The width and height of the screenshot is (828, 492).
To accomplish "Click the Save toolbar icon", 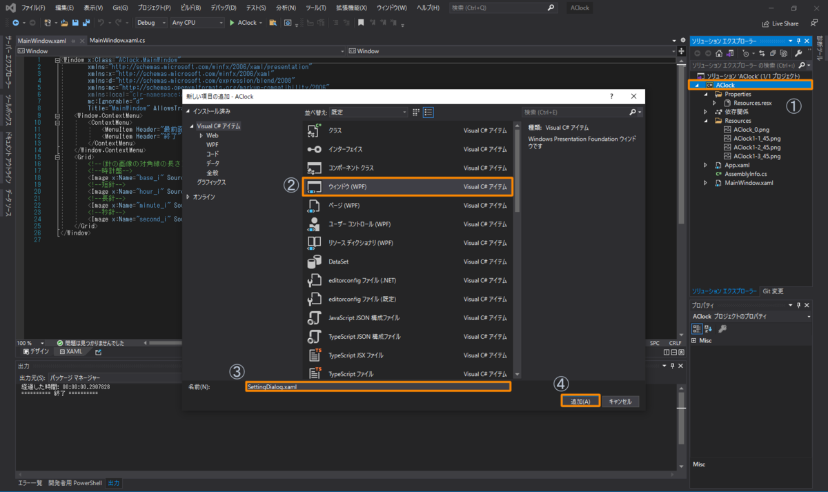I will 75,23.
